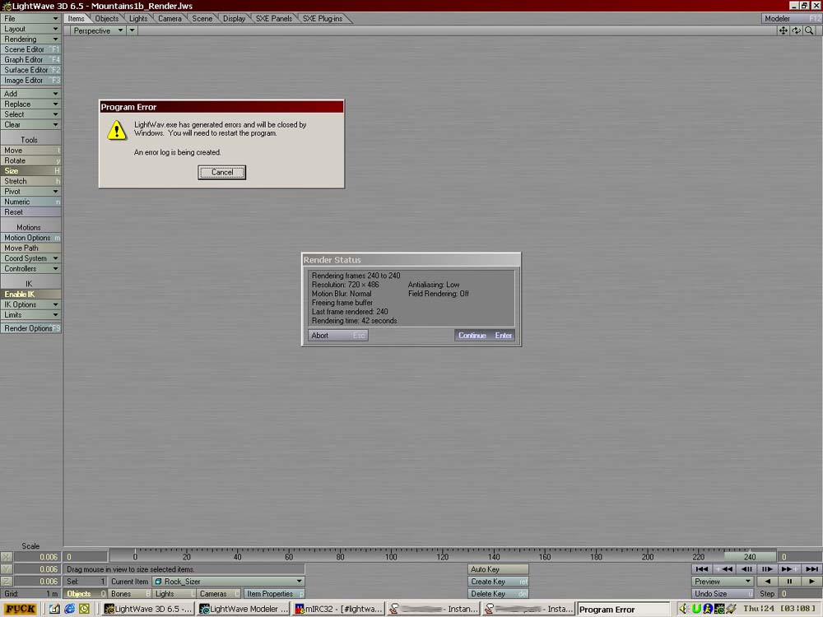This screenshot has width=823, height=617.
Task: Open the Graph Editor
Action: click(30, 60)
